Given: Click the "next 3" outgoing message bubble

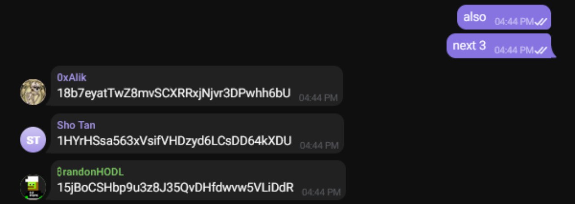Looking at the screenshot, I should 500,46.
